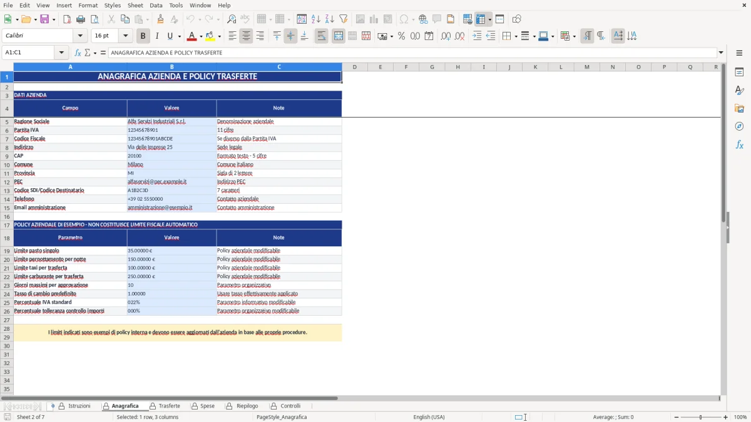This screenshot has height=422, width=751.
Task: Open the Data menu
Action: pyautogui.click(x=156, y=5)
